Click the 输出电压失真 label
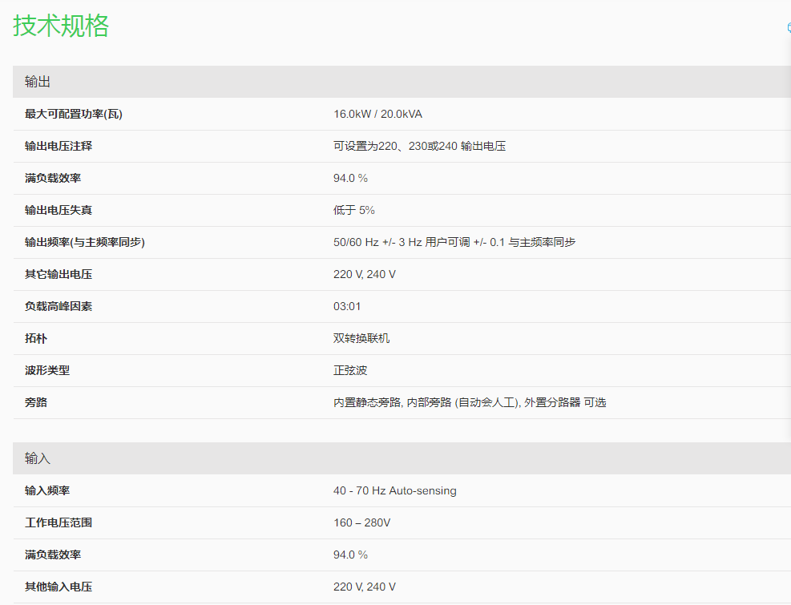Image resolution: width=791 pixels, height=605 pixels. click(59, 210)
